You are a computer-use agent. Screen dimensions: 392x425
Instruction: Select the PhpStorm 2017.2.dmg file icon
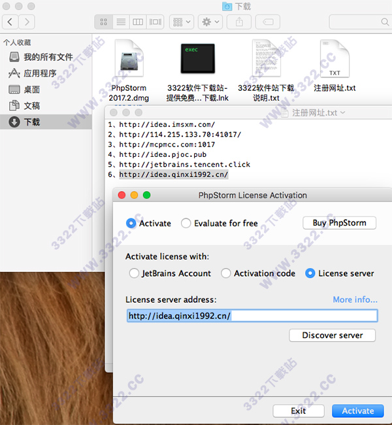pyautogui.click(x=129, y=58)
